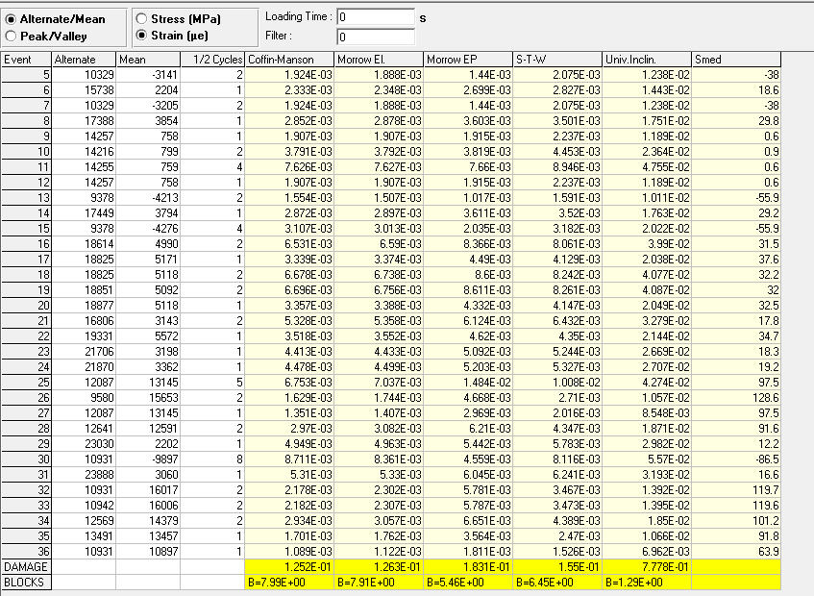Click the Morrow El. column header
Screen dimensions: 814x596
[379, 60]
